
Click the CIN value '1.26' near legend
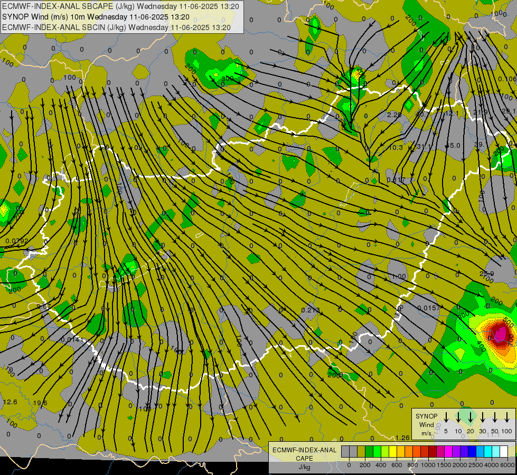click(402, 438)
